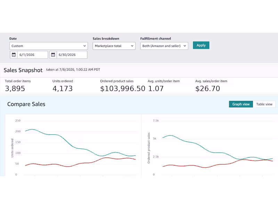Click the Sales Snapshot heading

point(23,70)
